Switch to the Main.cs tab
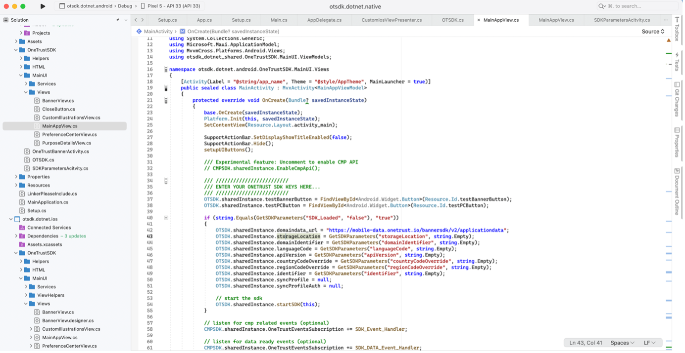685x353 pixels. pyautogui.click(x=279, y=20)
